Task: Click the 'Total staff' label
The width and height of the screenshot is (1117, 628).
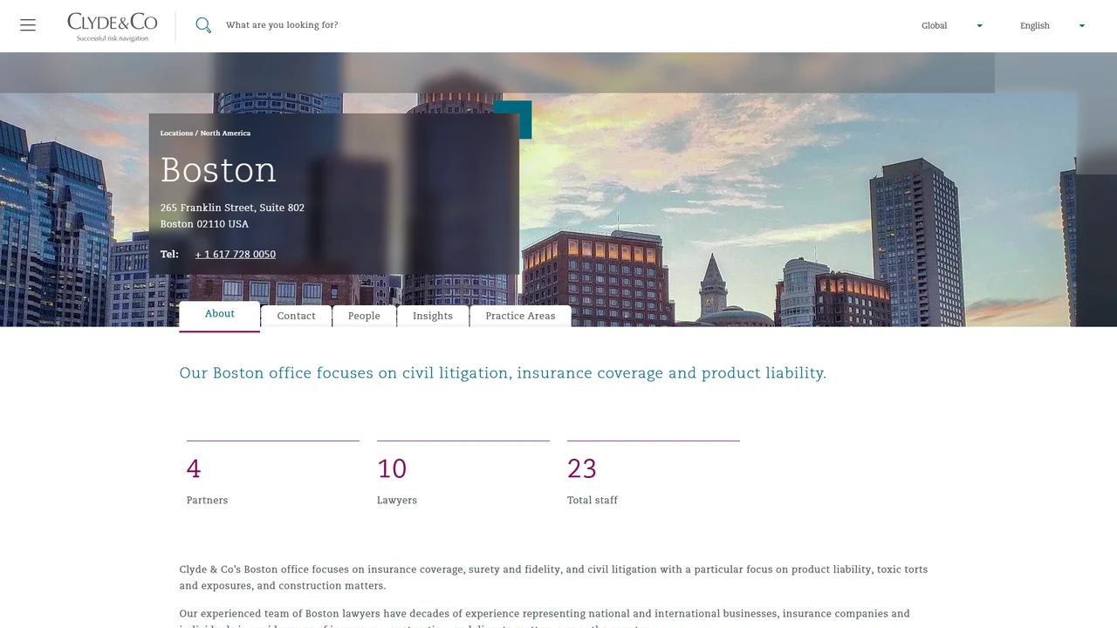Action: click(593, 501)
